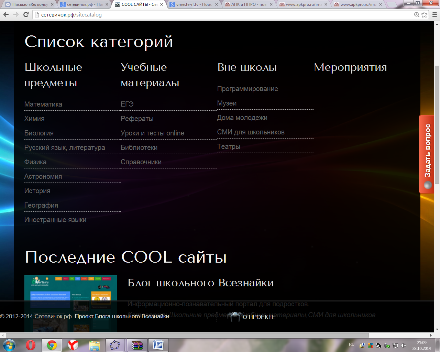
Task: Open Блог школьного Всезнайки site title
Action: (x=201, y=283)
